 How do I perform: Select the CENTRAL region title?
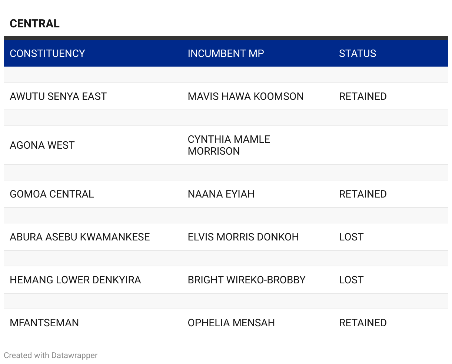point(34,24)
